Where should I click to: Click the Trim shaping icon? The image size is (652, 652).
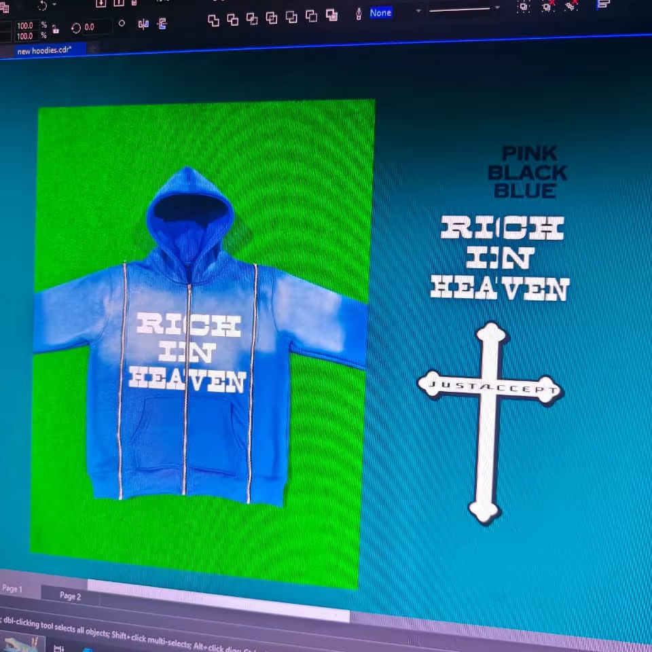[x=232, y=20]
